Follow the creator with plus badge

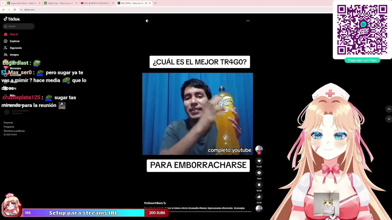click(259, 153)
